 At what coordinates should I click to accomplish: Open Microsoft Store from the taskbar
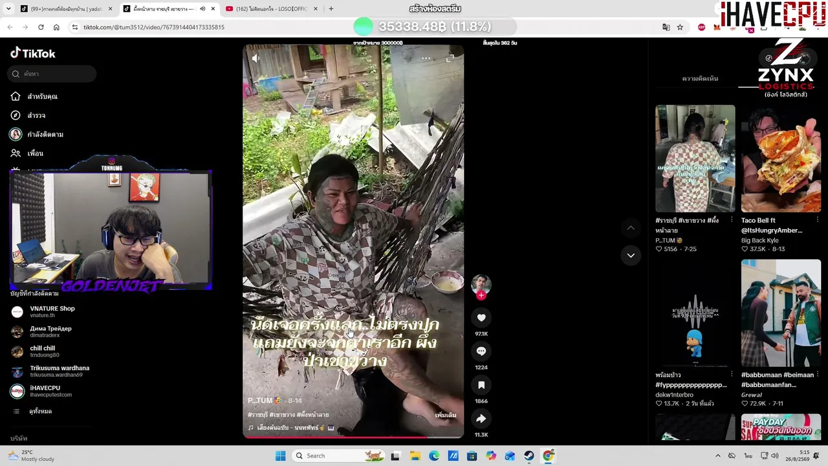(x=472, y=456)
